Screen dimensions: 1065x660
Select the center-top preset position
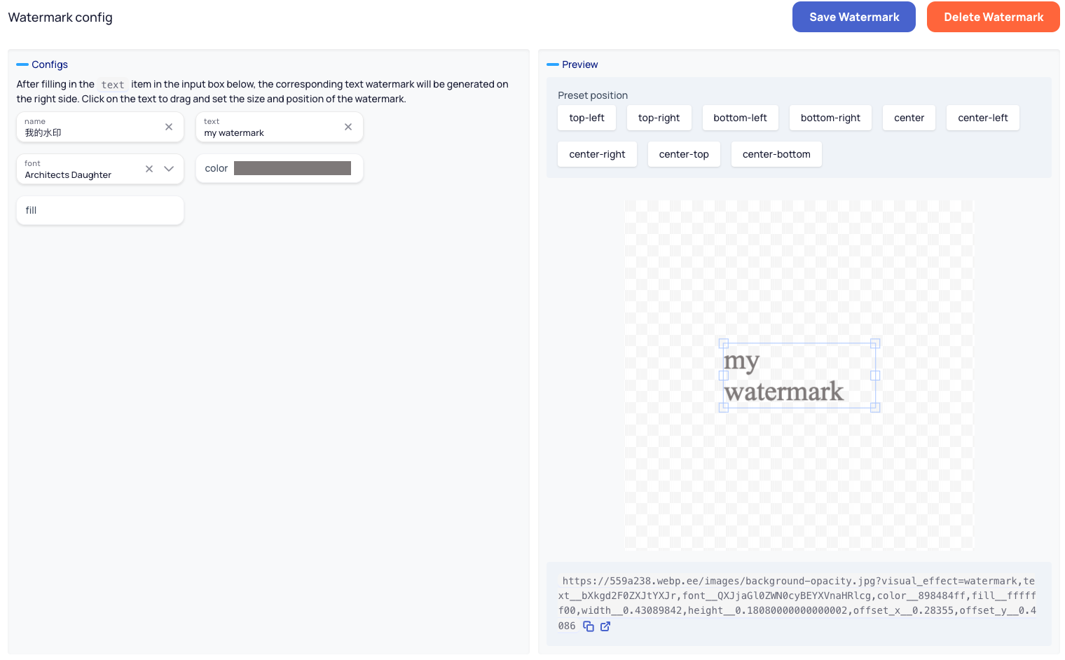684,154
